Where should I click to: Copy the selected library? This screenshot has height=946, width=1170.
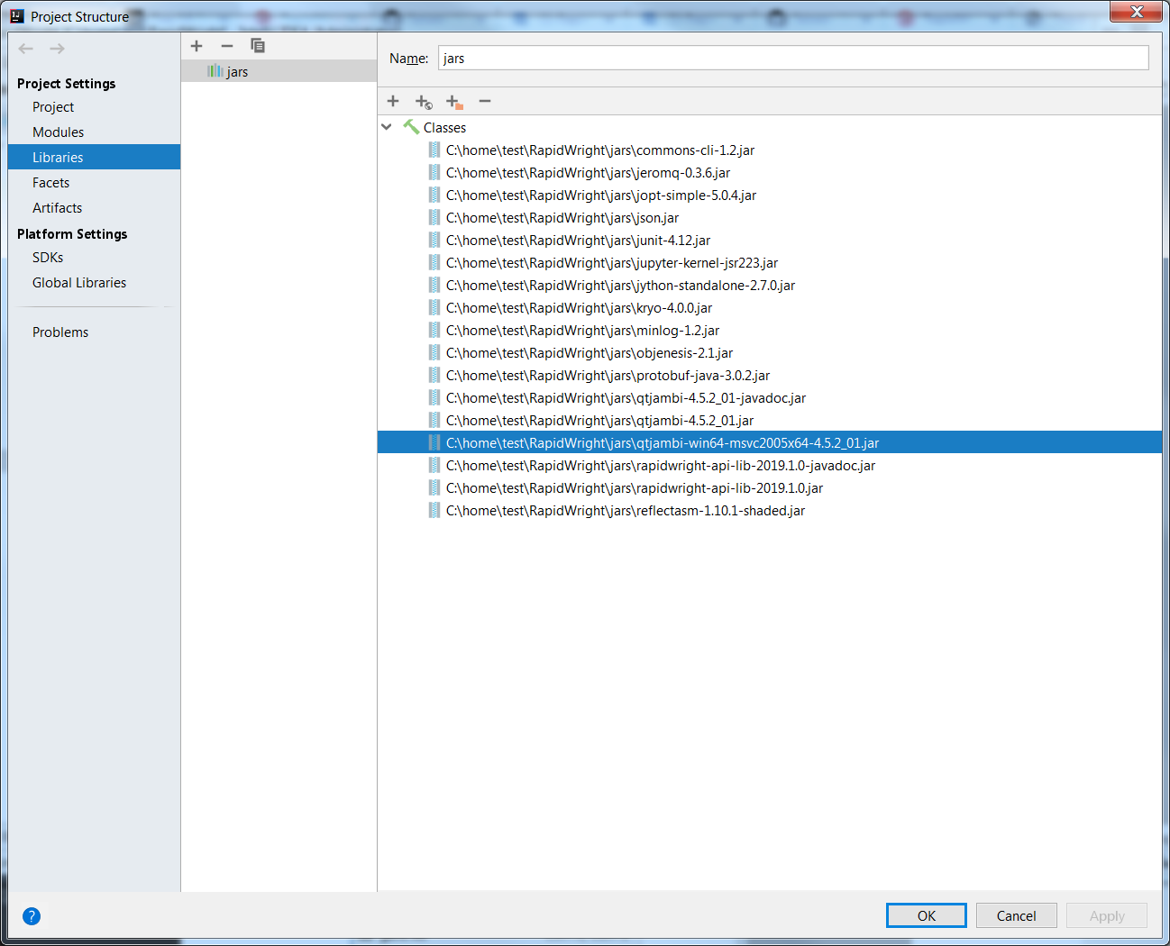[258, 46]
